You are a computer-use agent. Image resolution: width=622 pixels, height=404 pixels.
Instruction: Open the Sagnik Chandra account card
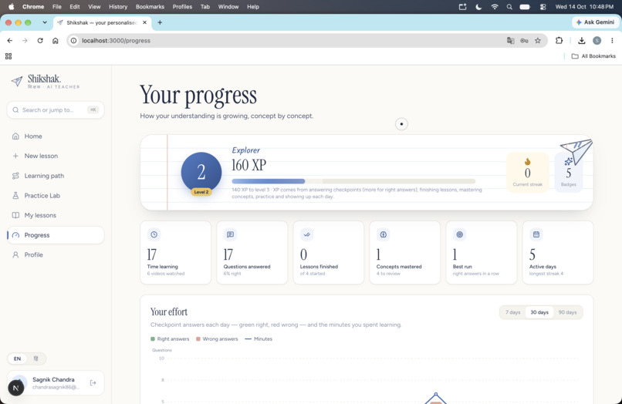pos(56,383)
